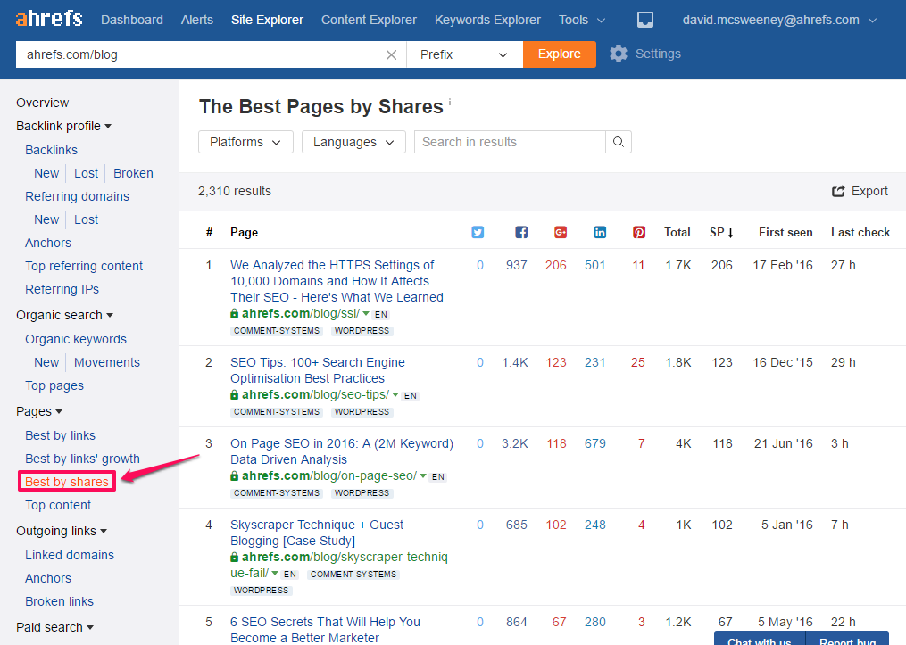Click the padlock icon beside ahrefs.com/blog/ssl/
906x645 pixels.
[234, 313]
